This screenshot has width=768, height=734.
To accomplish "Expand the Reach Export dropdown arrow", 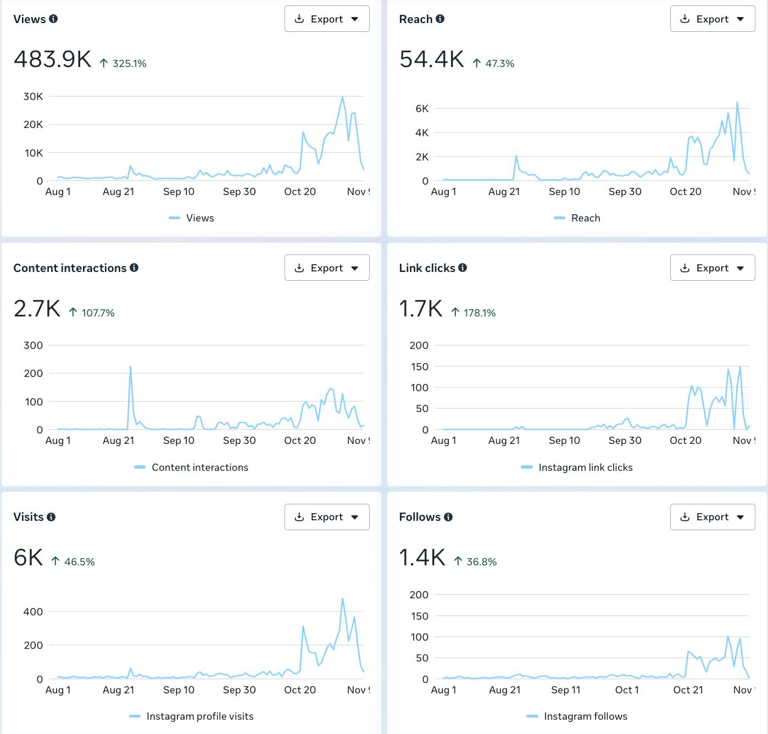I will pos(741,19).
